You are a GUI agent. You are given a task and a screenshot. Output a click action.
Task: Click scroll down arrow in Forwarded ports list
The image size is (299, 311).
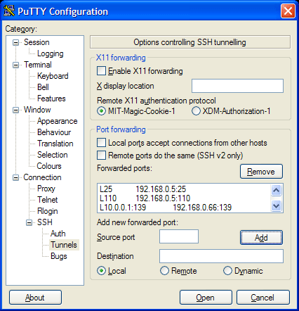[x=276, y=206]
